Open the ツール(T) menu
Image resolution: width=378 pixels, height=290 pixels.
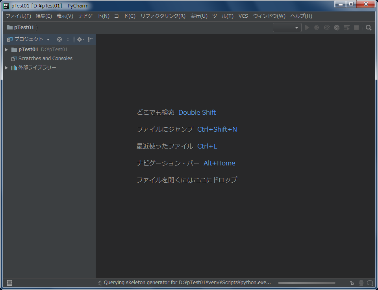click(x=223, y=16)
